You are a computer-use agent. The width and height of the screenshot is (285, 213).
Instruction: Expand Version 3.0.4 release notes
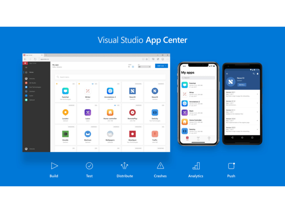pyautogui.click(x=257, y=121)
